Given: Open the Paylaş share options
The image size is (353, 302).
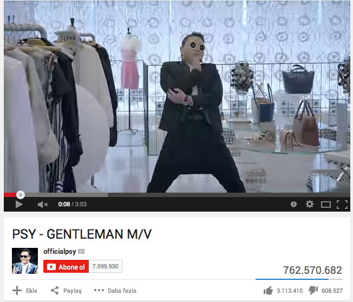Looking at the screenshot, I should point(66,291).
